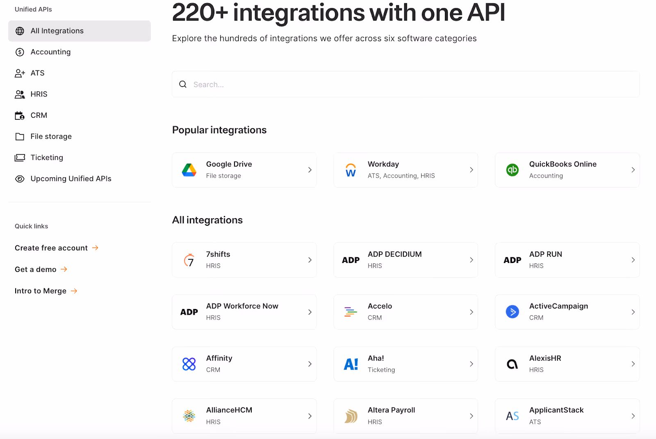Click the chevron on ADP DECIDIUM card
Screen dimensions: 656x439
coord(471,260)
